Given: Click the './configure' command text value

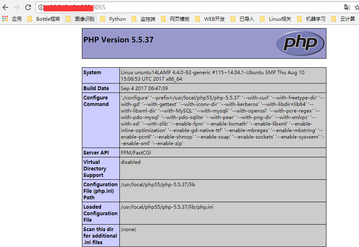Looking at the screenshot, I should click(222, 120).
